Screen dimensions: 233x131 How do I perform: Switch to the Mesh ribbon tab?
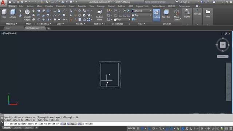pyautogui.click(x=39, y=6)
